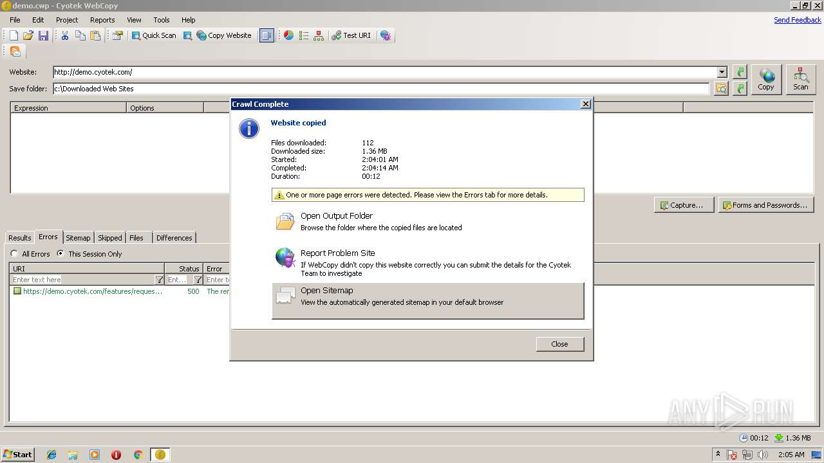Open the Tools menu
824x463 pixels.
pyautogui.click(x=162, y=20)
